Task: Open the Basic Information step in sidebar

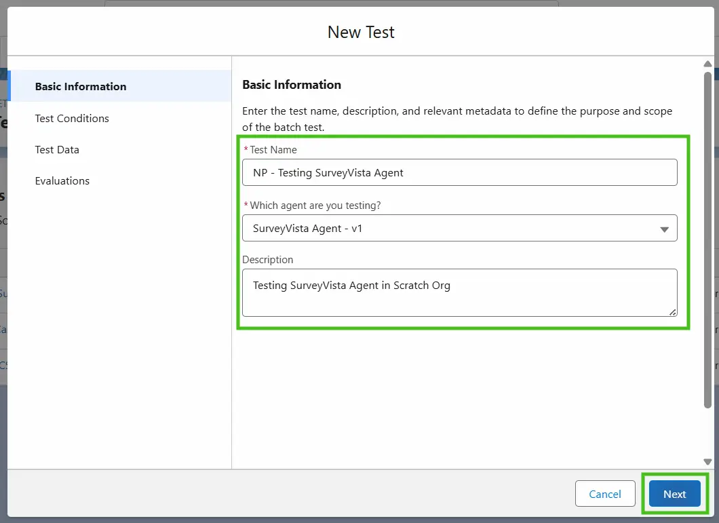Action: point(81,86)
